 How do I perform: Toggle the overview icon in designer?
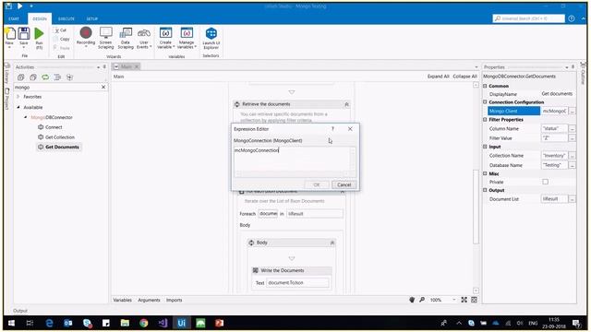pyautogui.click(x=474, y=300)
